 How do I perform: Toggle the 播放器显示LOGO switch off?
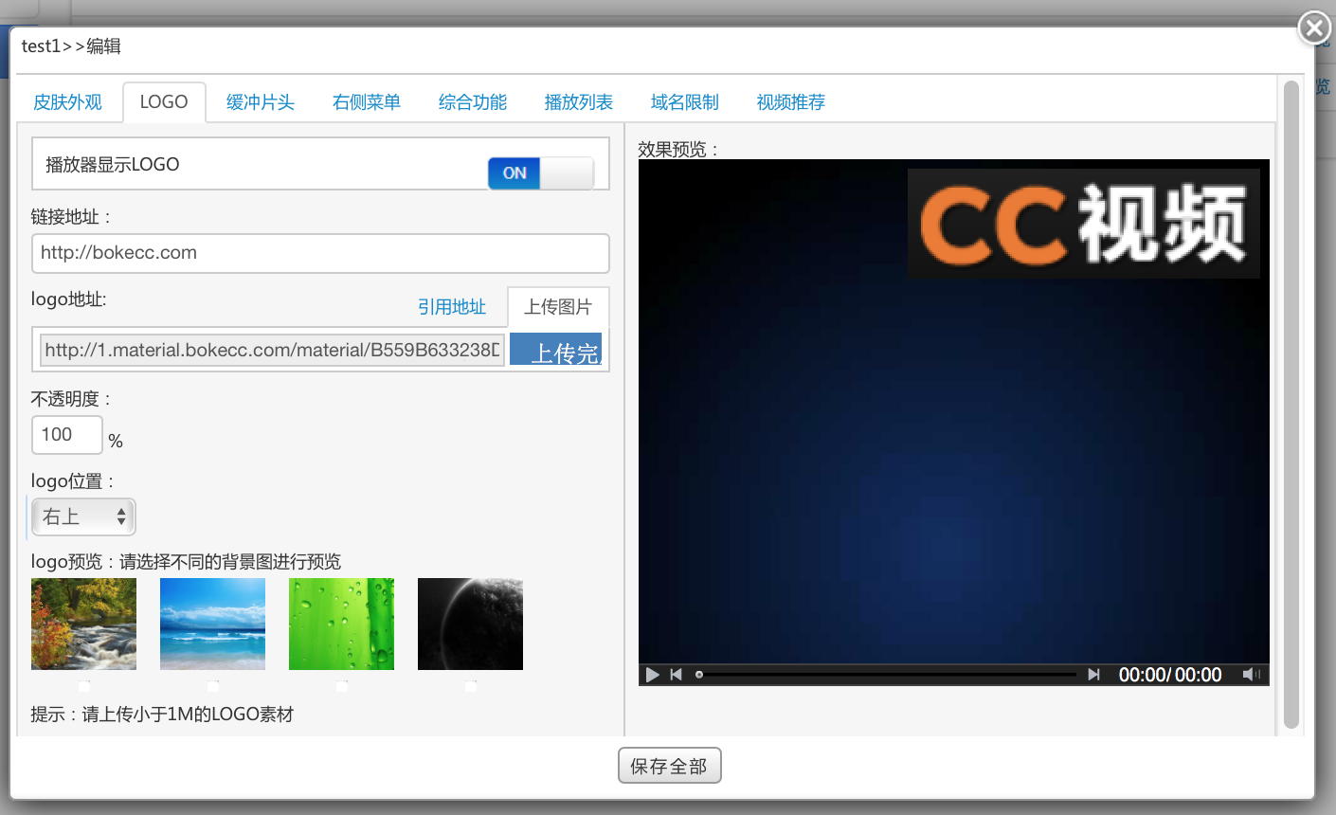[540, 173]
